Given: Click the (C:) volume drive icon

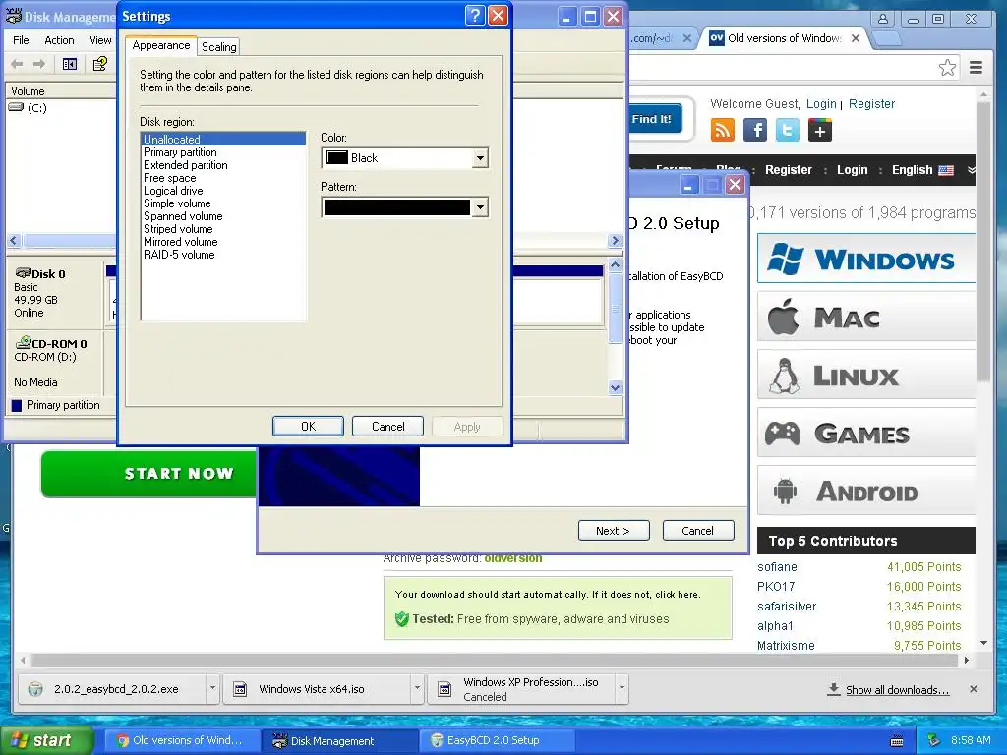Looking at the screenshot, I should (x=16, y=107).
